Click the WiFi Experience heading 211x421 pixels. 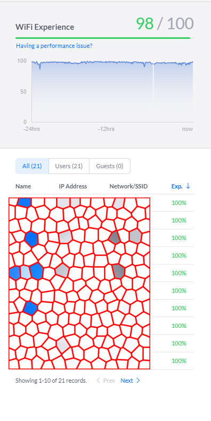pos(45,27)
